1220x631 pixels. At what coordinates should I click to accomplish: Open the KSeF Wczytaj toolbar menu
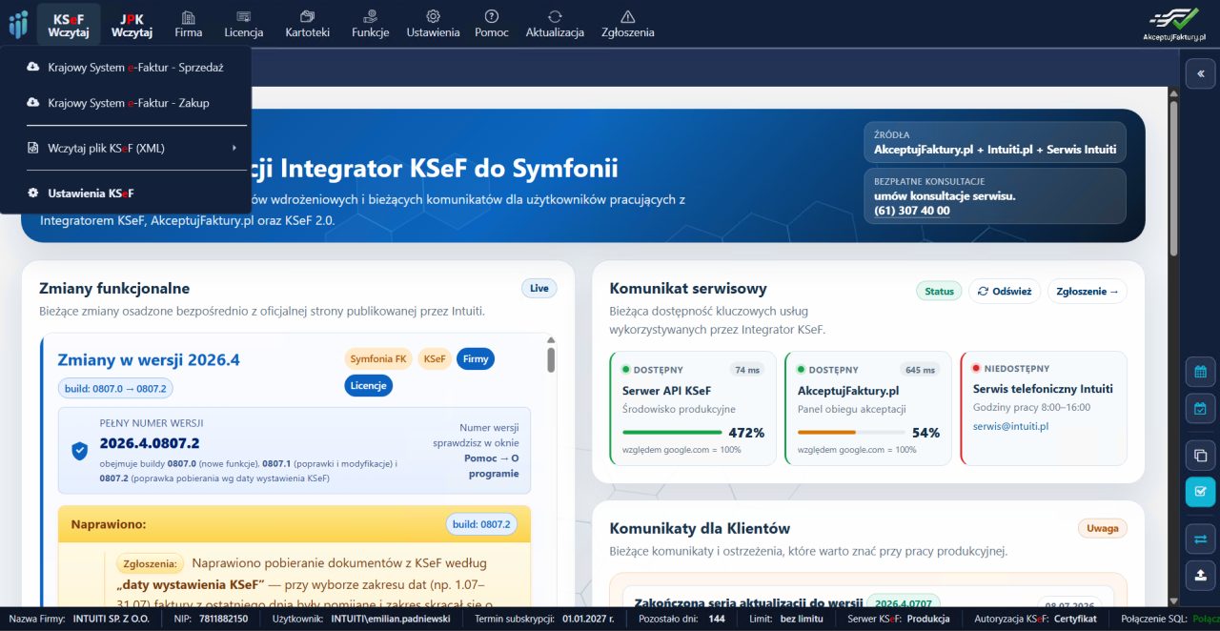click(x=69, y=25)
